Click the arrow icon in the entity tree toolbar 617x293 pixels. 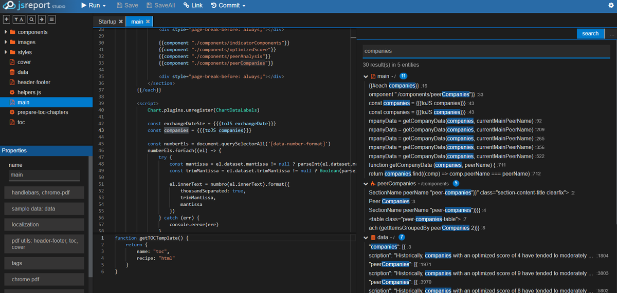pyautogui.click(x=42, y=19)
